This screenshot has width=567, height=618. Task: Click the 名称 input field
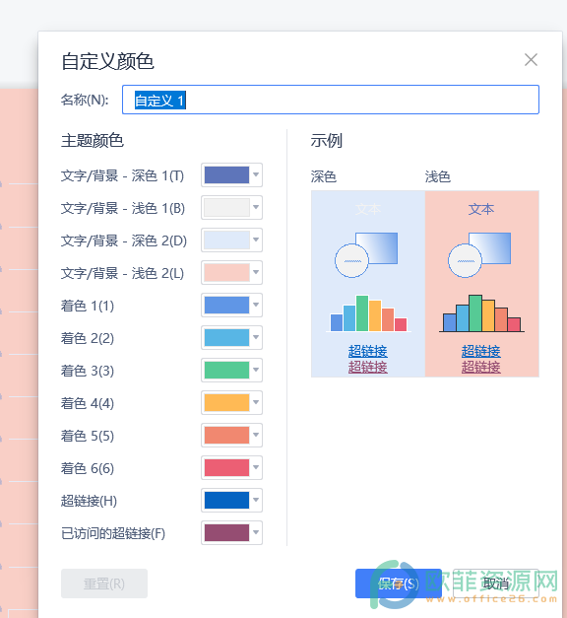coord(331,100)
